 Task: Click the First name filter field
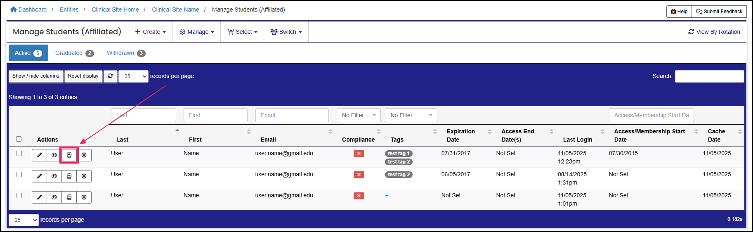coord(215,115)
